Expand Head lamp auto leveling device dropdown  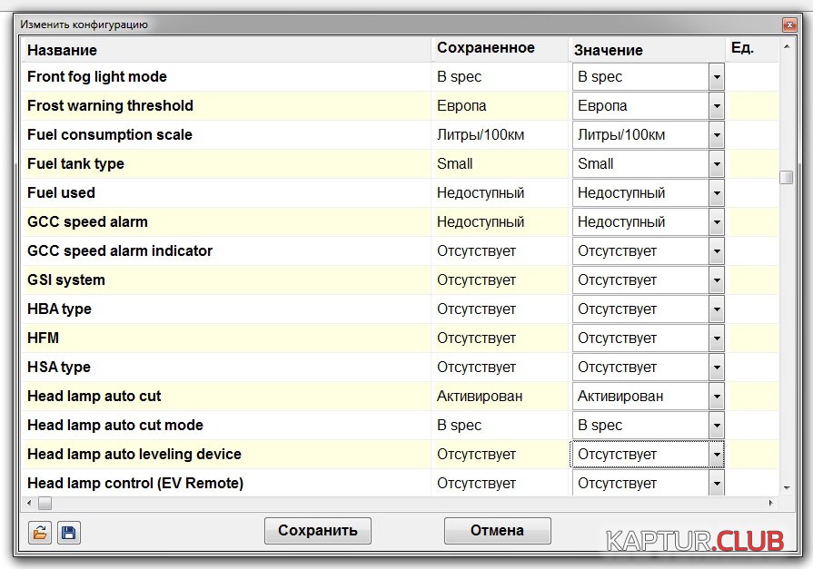716,455
